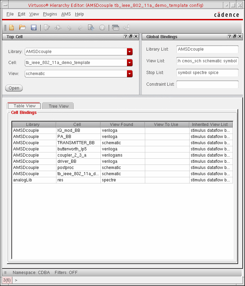Screen dimensions: 245x286
Task: Click the View To Use column header
Action: pos(166,125)
